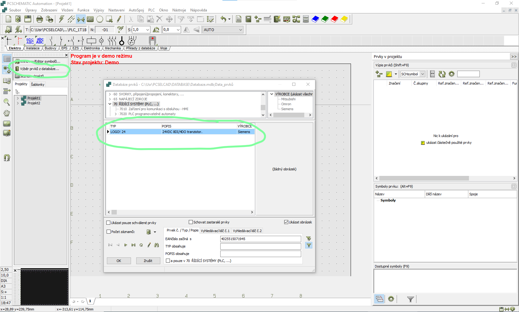Click the pencil tool in main toolbar
The image size is (519, 312).
(119, 19)
